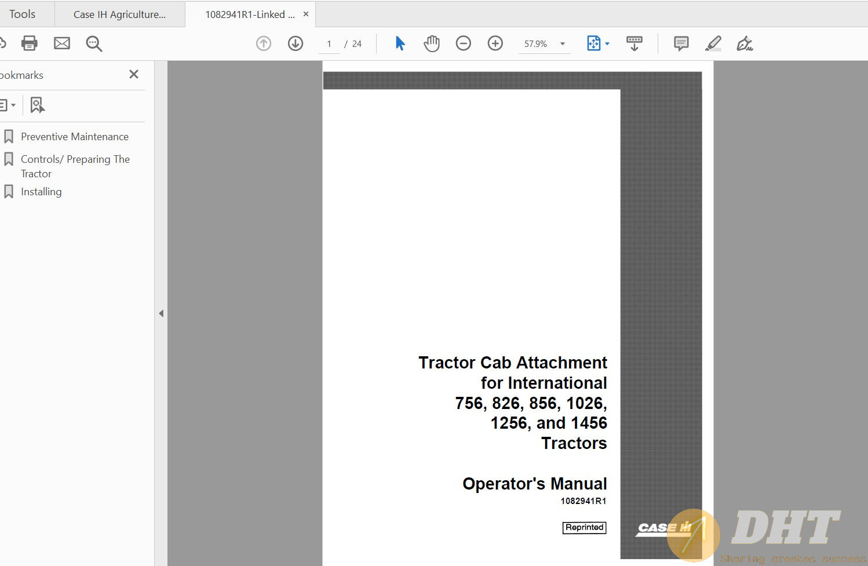Screen dimensions: 868x566
Task: Close the Bookmarks panel
Action: (x=134, y=74)
